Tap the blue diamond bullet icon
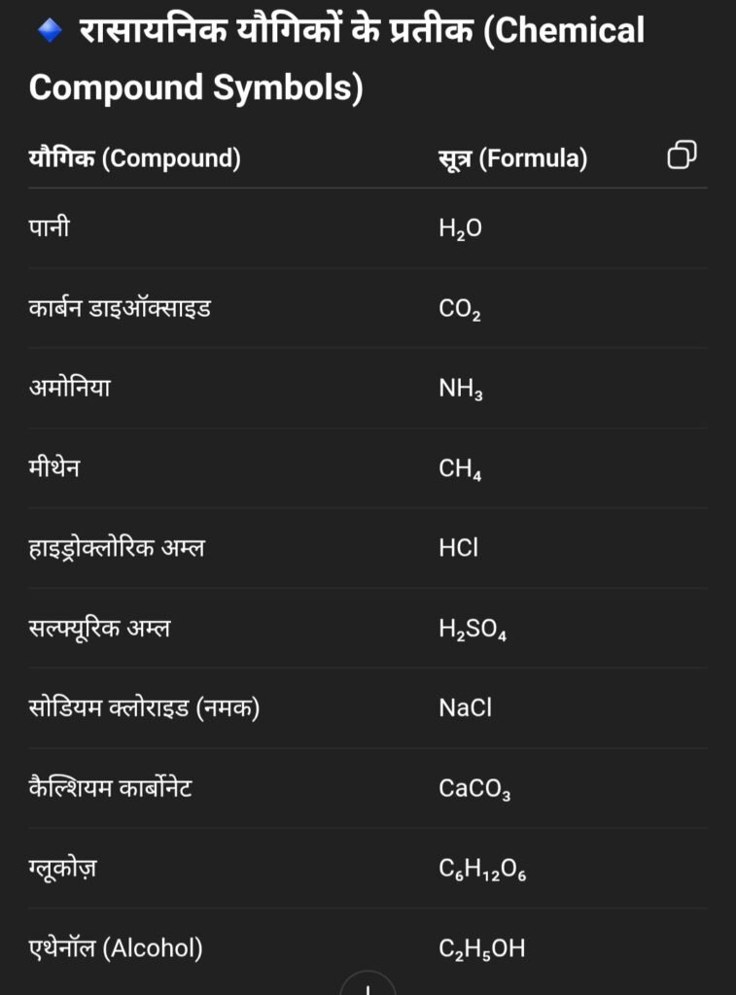This screenshot has width=736, height=995. tap(51, 31)
